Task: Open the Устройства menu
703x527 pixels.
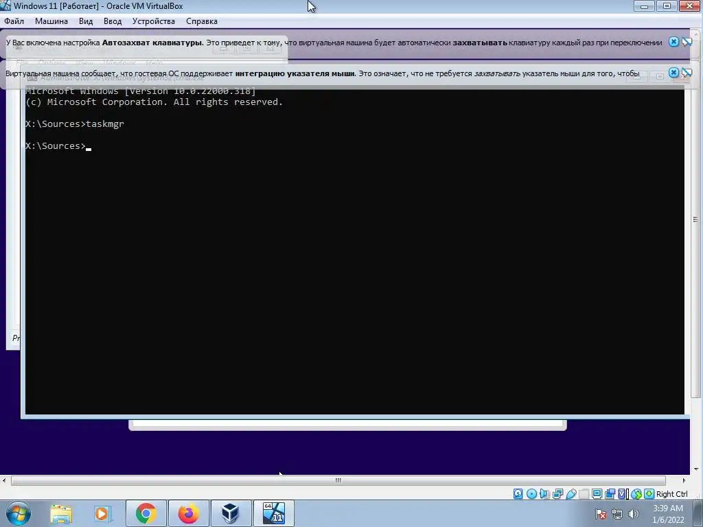Action: 153,21
